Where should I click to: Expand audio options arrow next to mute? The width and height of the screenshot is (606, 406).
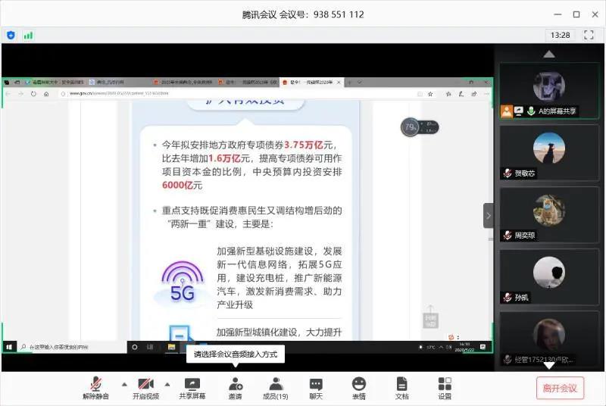point(124,383)
